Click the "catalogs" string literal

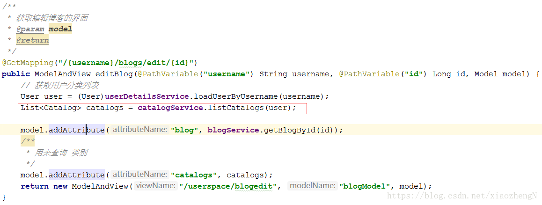194,175
